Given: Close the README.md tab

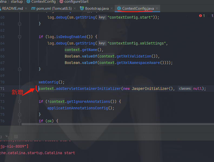Looking at the screenshot, I should click(x=26, y=9).
